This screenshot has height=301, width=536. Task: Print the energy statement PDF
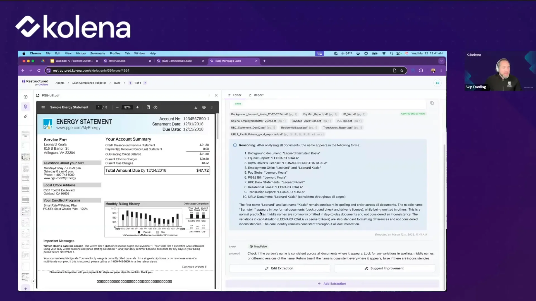tap(204, 107)
